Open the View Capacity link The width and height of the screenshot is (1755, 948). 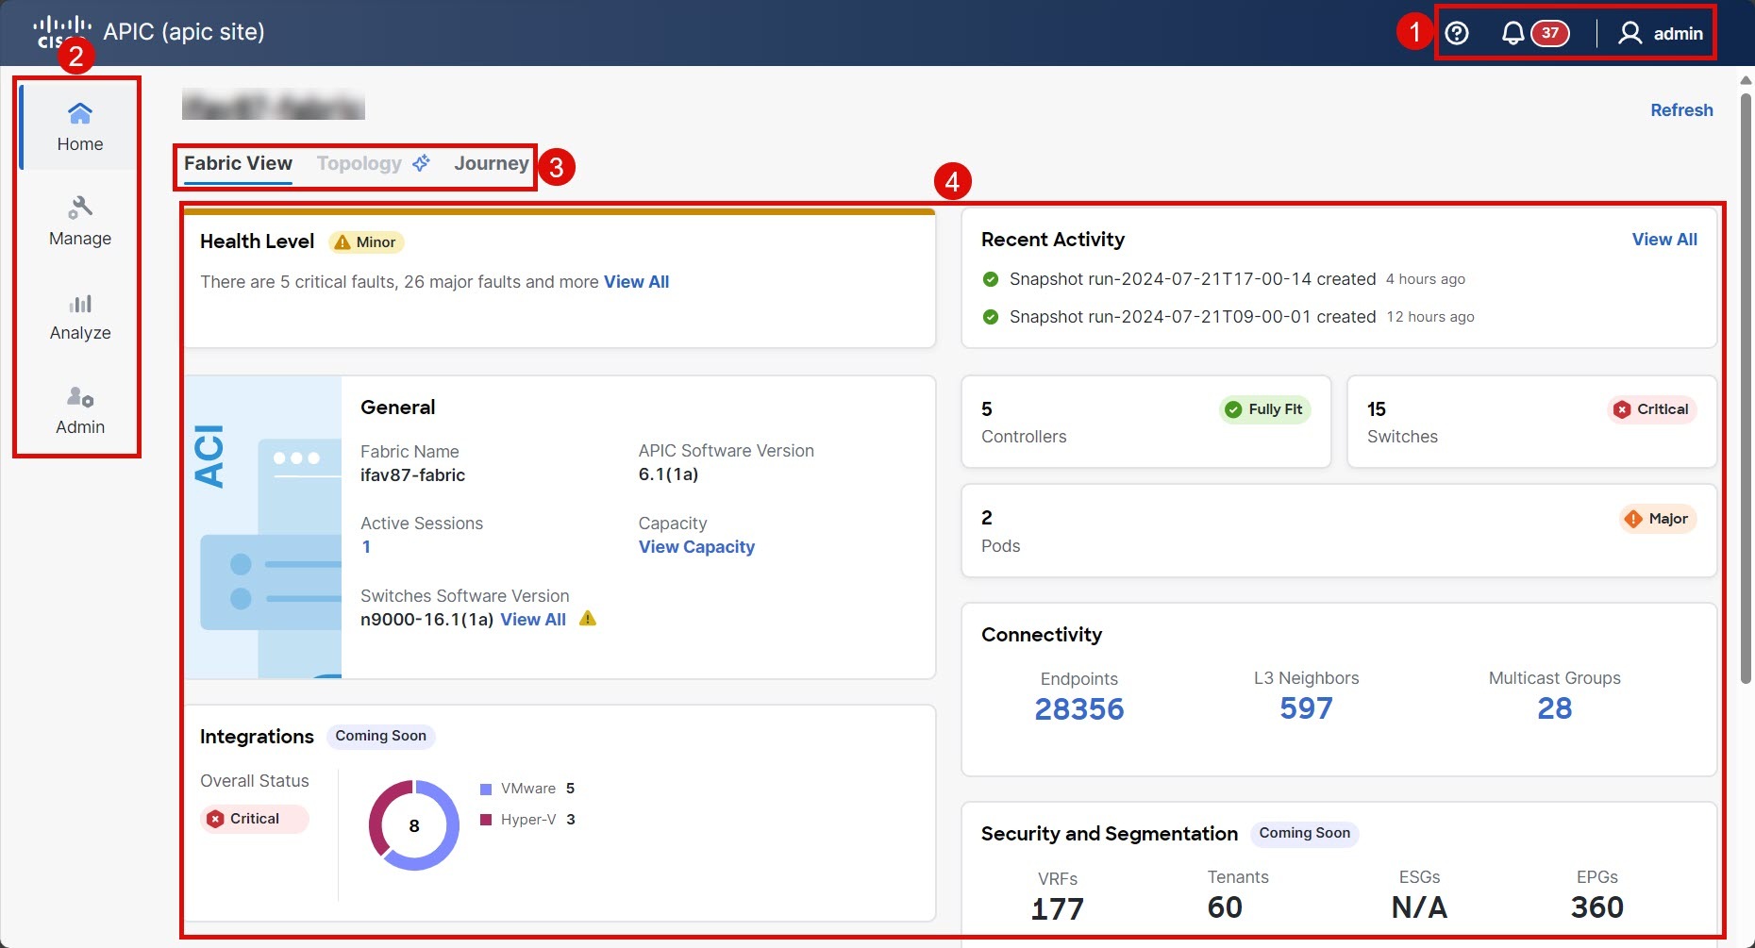pos(696,547)
